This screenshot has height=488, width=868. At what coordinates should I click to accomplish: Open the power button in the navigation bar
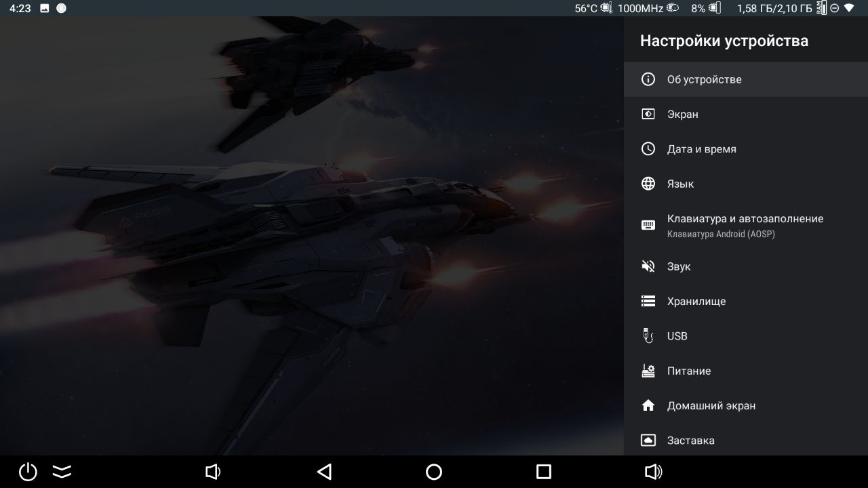pos(28,472)
